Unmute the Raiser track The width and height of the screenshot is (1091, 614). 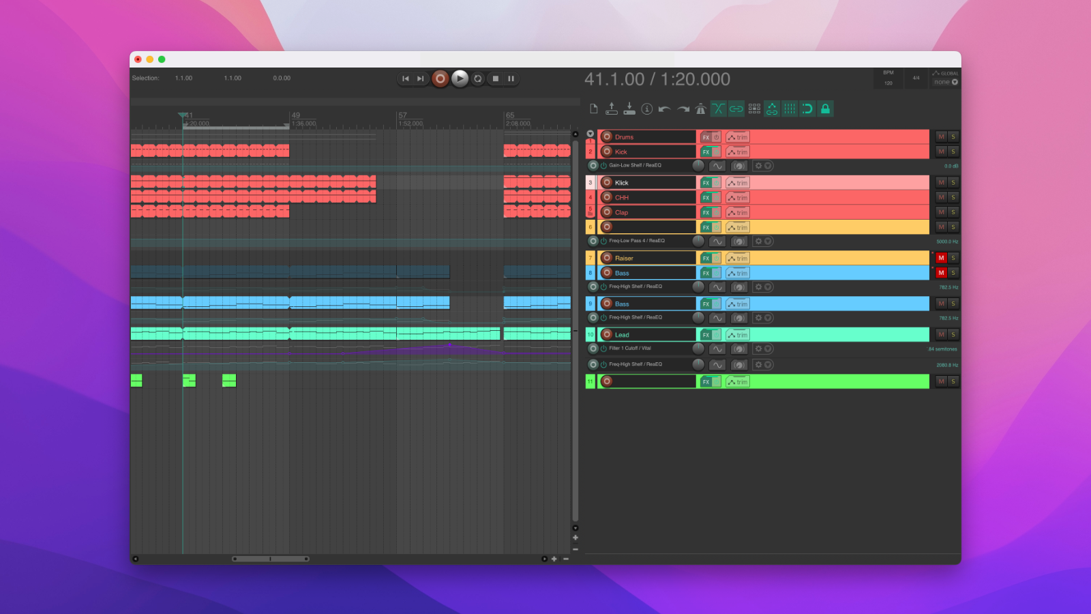(942, 258)
